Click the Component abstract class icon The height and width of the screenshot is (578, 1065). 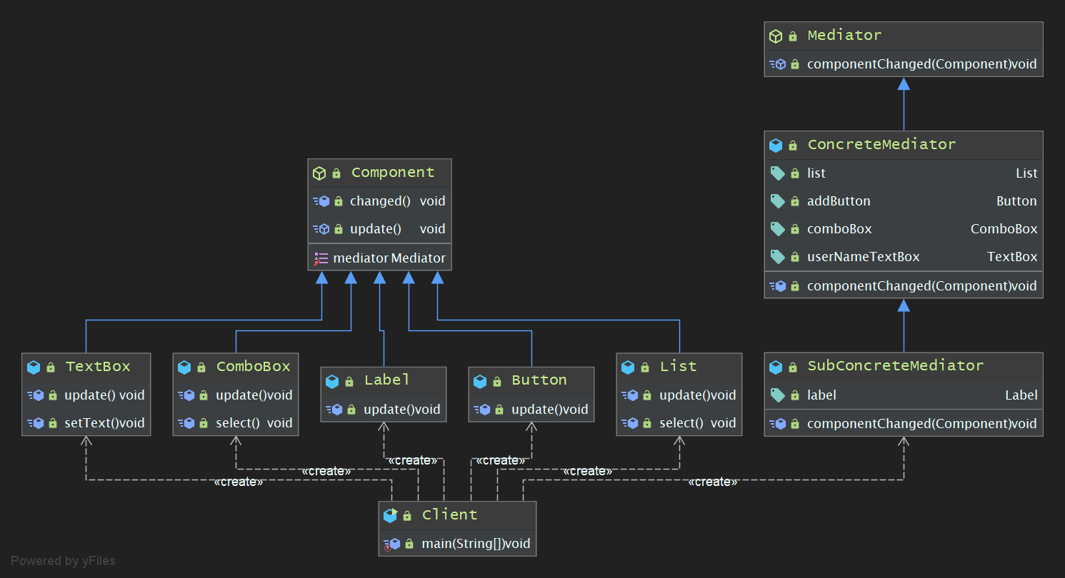319,173
